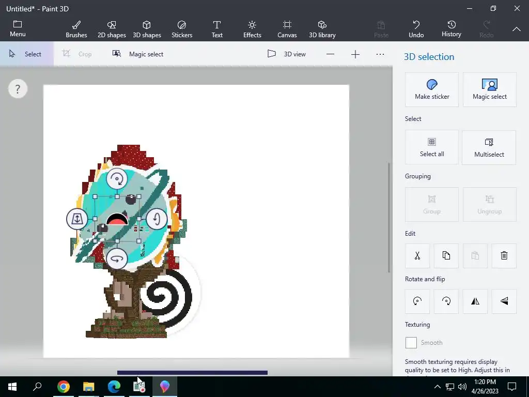Open the more options ellipsis menu
This screenshot has height=397, width=529.
[x=380, y=54]
